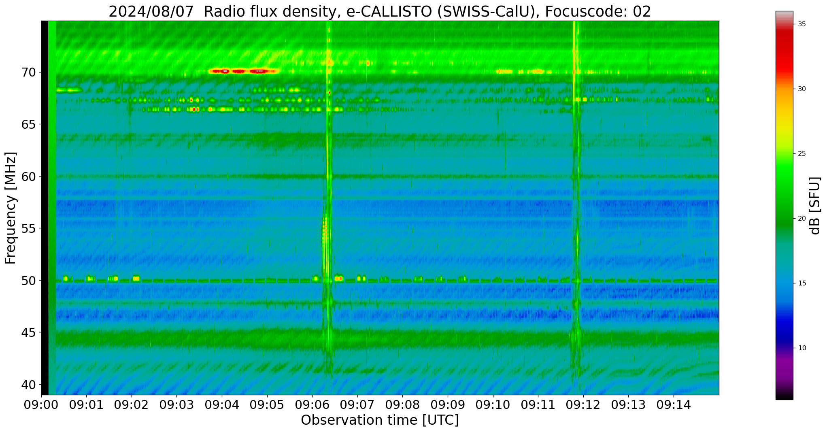This screenshot has width=827, height=432.
Task: Click the 09:11 time tick label
Action: click(x=538, y=404)
